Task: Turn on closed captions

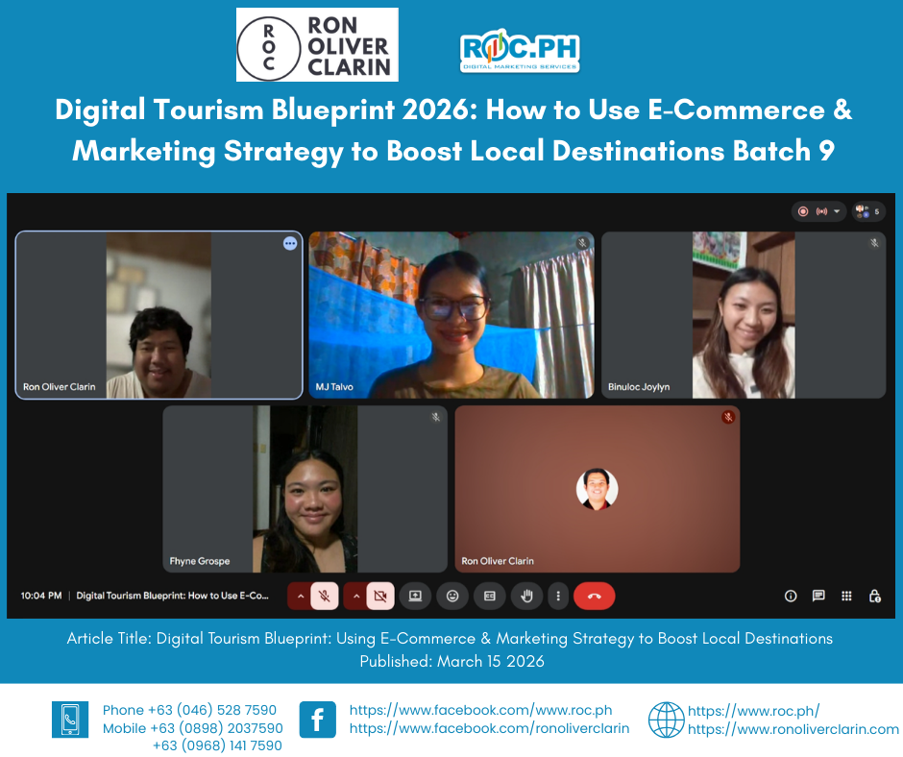Action: [489, 596]
